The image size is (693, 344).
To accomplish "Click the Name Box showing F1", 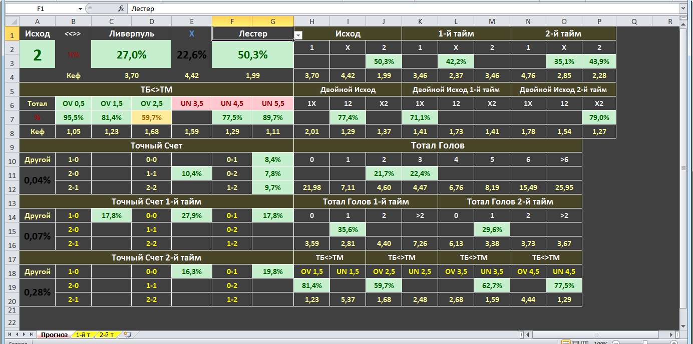I will pyautogui.click(x=40, y=8).
